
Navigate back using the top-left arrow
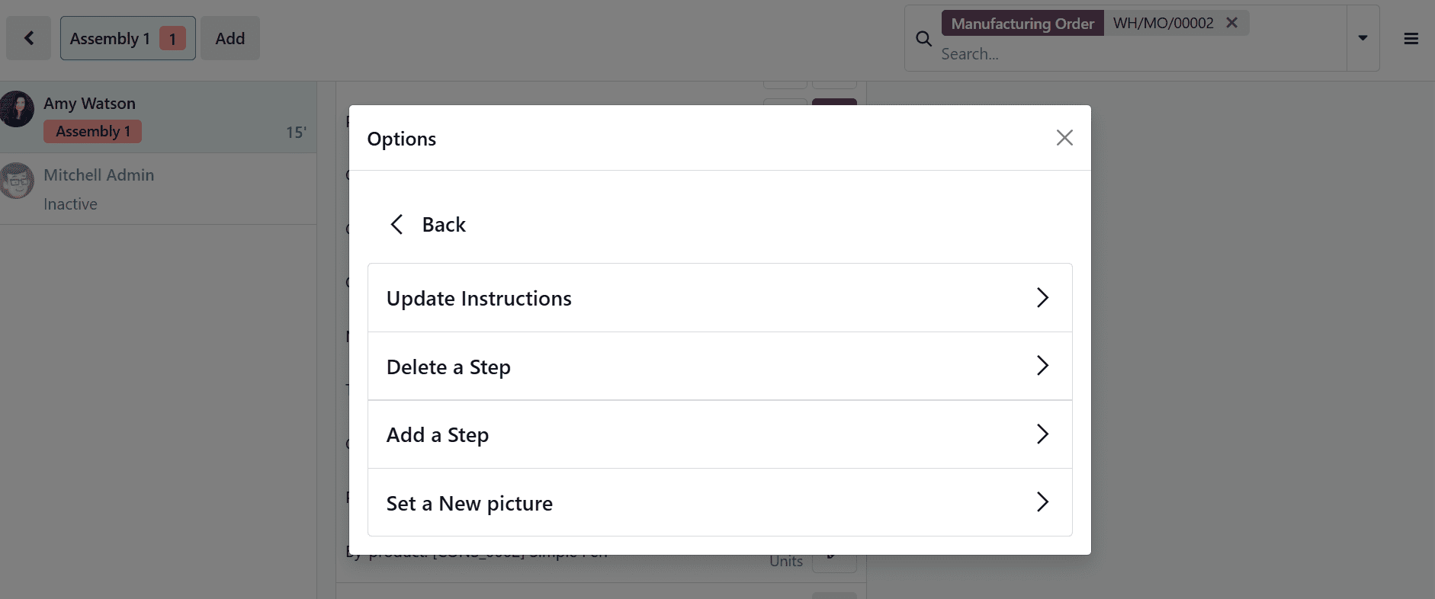28,37
